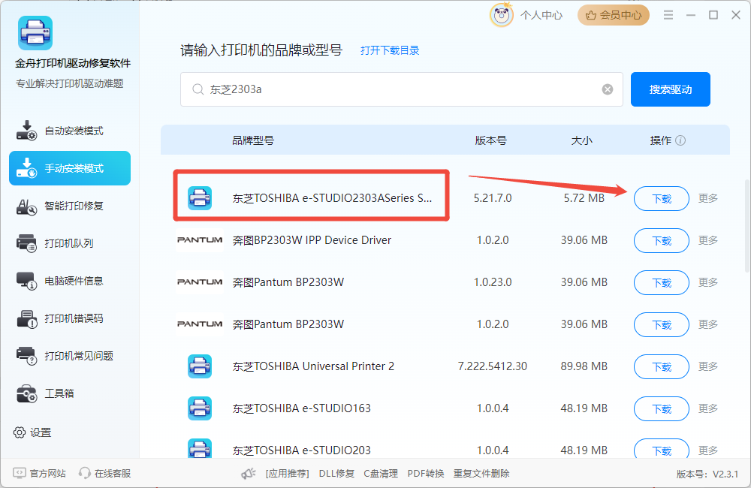Viewport: 751px width, 488px height.
Task: Click the driver list vertical scrollbar
Action: 747,226
